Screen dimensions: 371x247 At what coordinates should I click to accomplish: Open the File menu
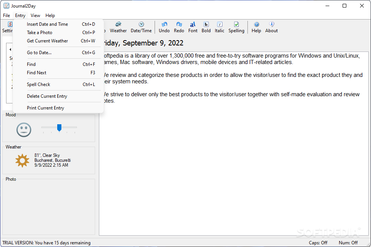[6, 16]
